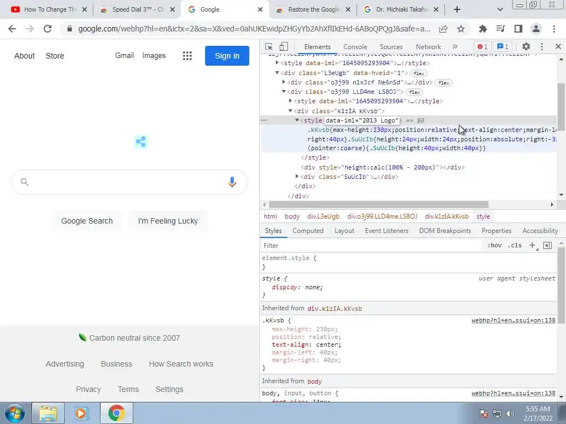Toggle the device toolbar in DevTools

[284, 46]
